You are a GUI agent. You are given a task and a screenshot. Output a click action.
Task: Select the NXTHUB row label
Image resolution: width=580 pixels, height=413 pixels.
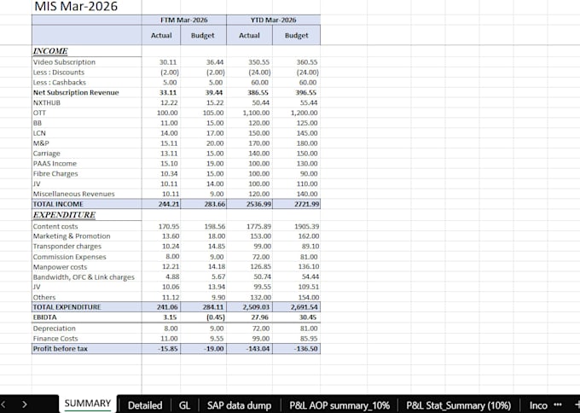tap(47, 102)
